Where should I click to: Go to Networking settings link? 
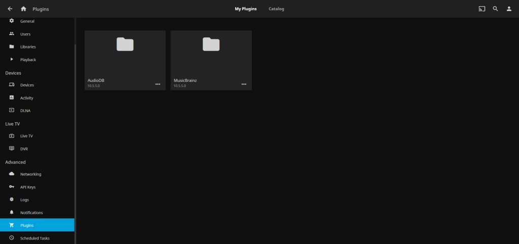click(37, 174)
